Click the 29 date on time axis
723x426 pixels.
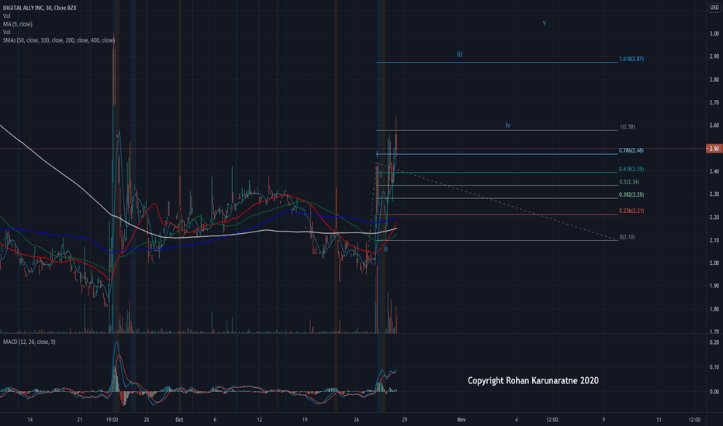[x=404, y=420]
